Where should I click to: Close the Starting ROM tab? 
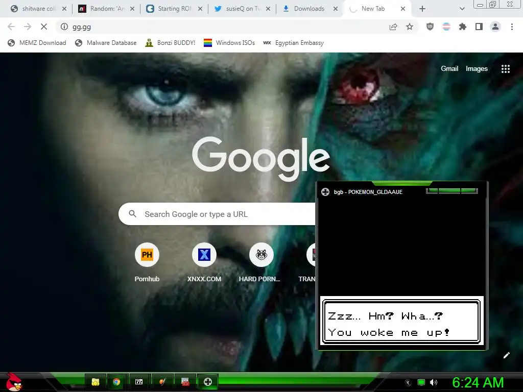click(x=200, y=9)
